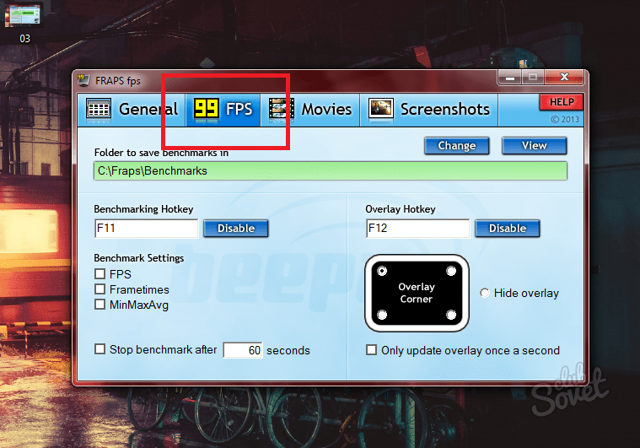Enable the FPS benchmark checkbox
640x448 pixels.
[100, 273]
